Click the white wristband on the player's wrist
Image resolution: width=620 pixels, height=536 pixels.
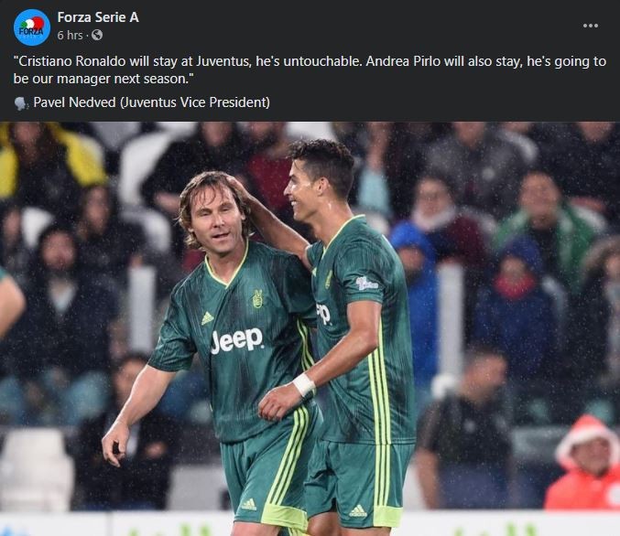coord(304,384)
